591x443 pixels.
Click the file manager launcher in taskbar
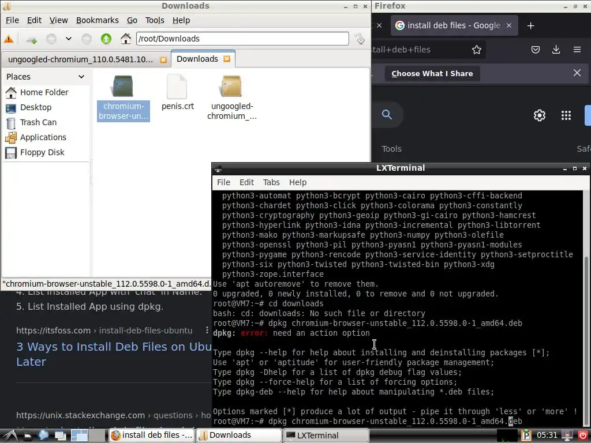[x=28, y=436]
